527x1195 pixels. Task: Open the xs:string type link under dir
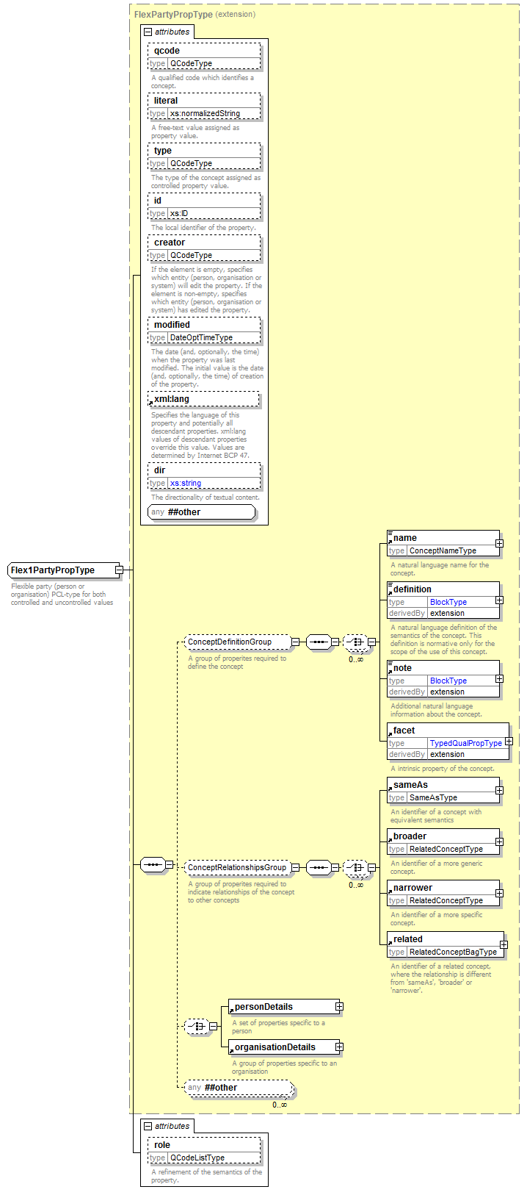(185, 483)
